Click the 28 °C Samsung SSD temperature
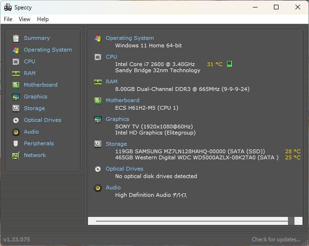Screen dimensions: 309x246 (293, 151)
